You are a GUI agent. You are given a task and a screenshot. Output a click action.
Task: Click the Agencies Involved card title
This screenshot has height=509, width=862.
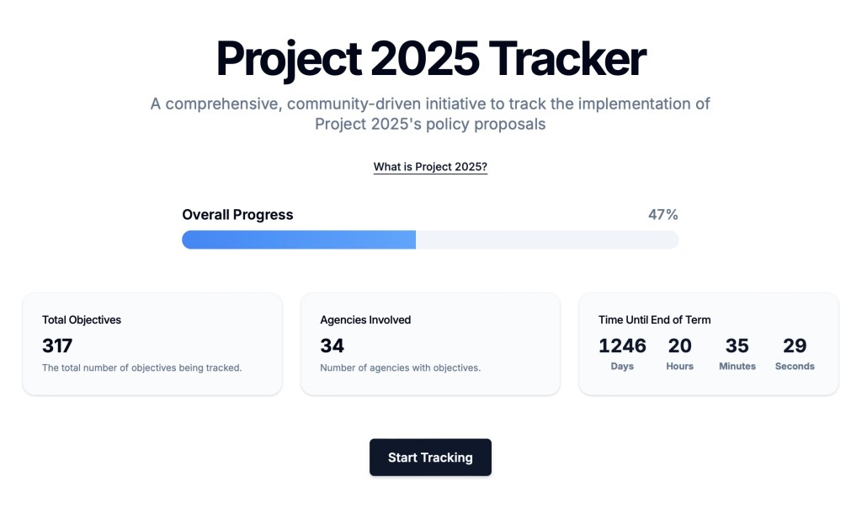click(x=365, y=320)
